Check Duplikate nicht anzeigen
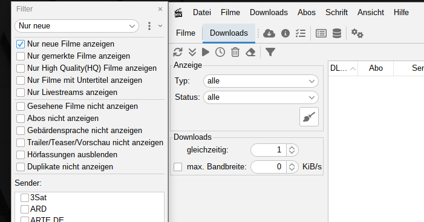The width and height of the screenshot is (424, 222). click(21, 167)
